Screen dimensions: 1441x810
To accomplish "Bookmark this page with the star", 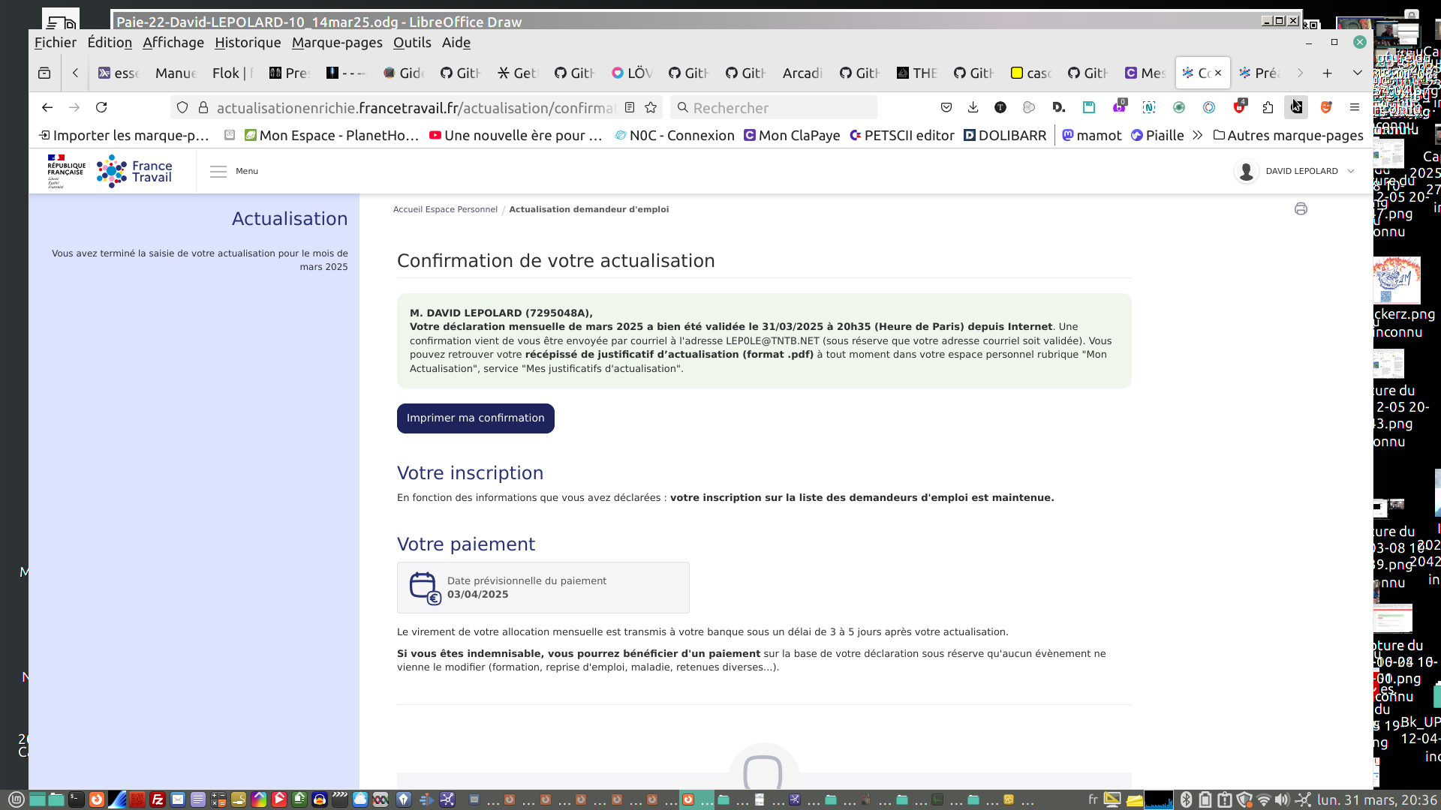I will (651, 107).
